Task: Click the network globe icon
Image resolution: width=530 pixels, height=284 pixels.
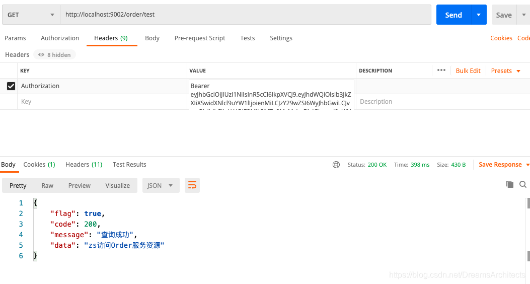Action: 336,165
